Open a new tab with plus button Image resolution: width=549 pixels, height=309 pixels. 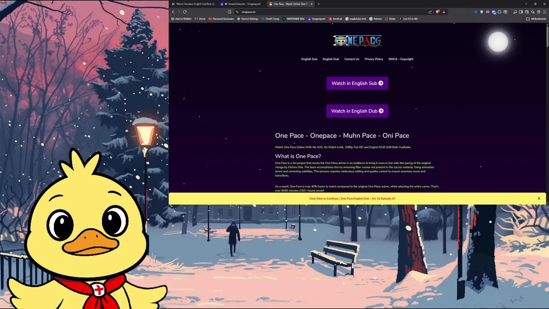[319, 4]
